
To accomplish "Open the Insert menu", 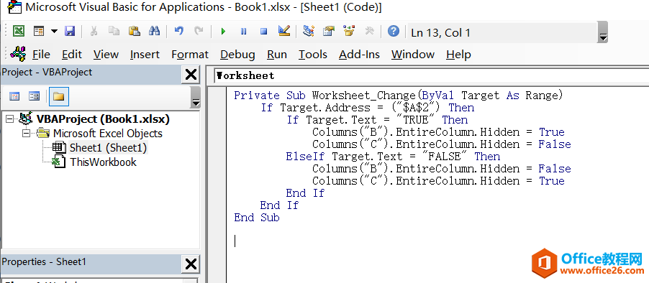I will [145, 55].
